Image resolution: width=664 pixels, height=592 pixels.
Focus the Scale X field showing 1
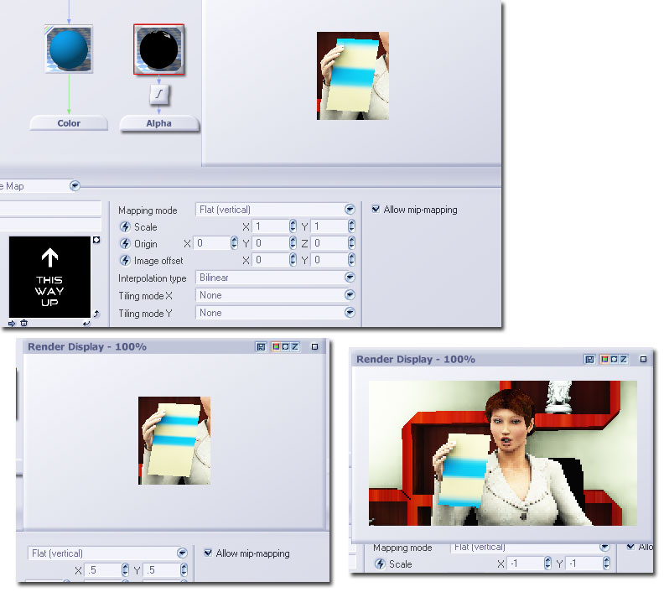[x=270, y=226]
